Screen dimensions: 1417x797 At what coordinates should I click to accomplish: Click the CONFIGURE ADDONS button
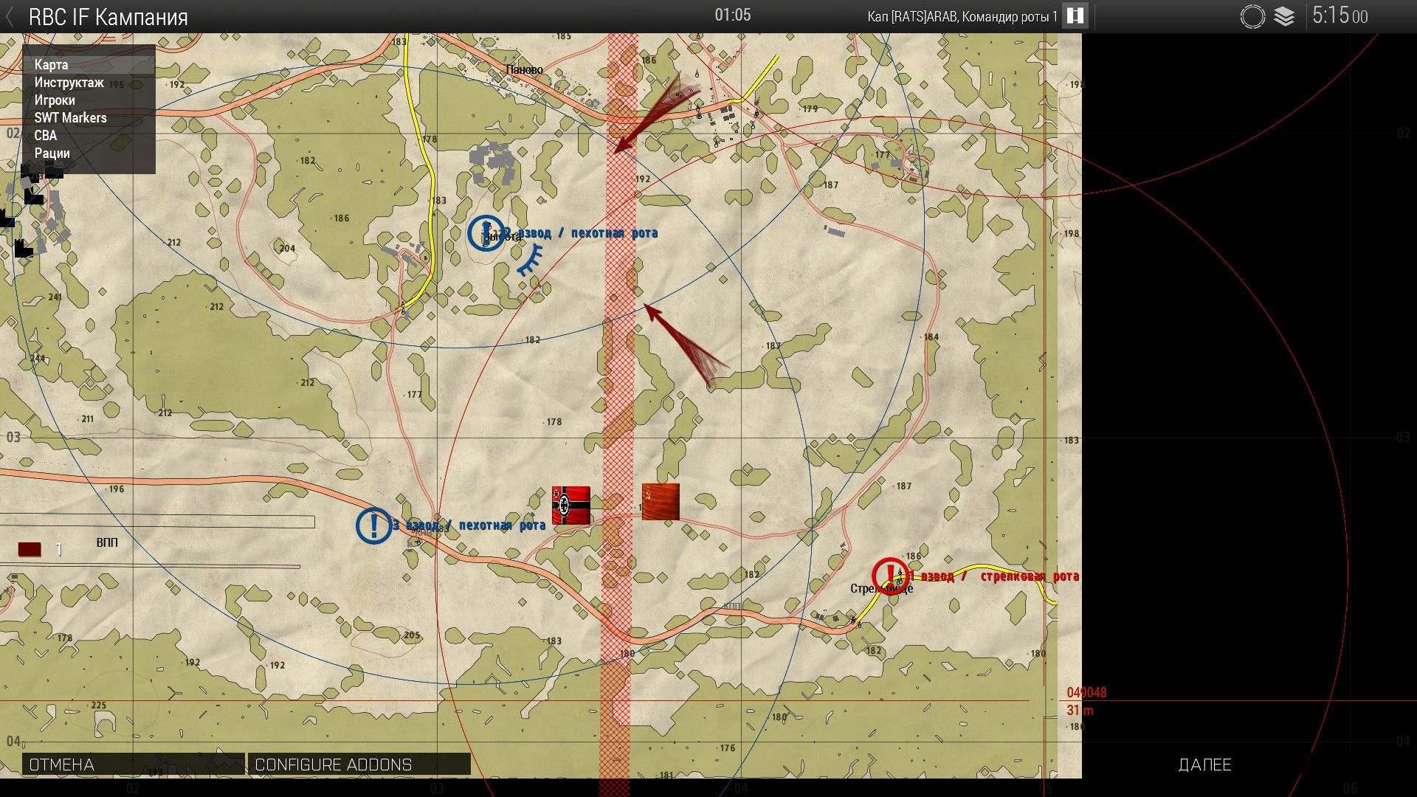click(x=359, y=765)
